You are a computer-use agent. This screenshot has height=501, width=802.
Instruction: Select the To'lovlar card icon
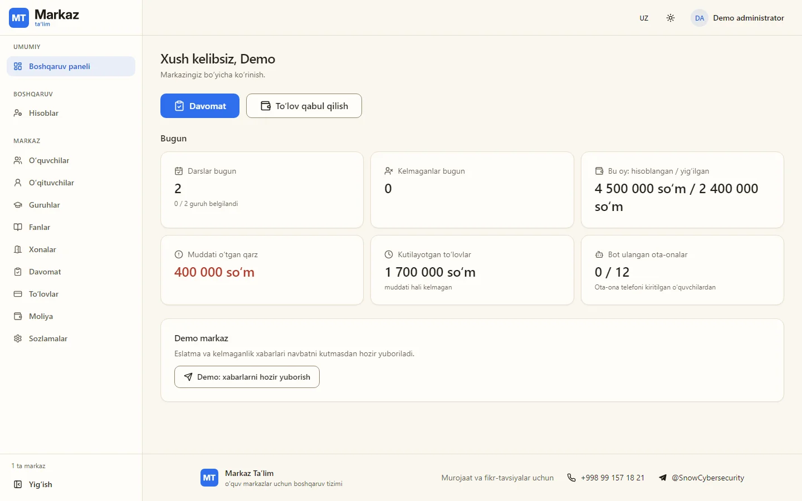(x=18, y=294)
